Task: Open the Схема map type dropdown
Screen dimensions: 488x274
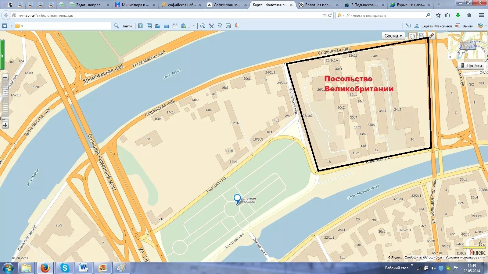Action: coord(393,36)
